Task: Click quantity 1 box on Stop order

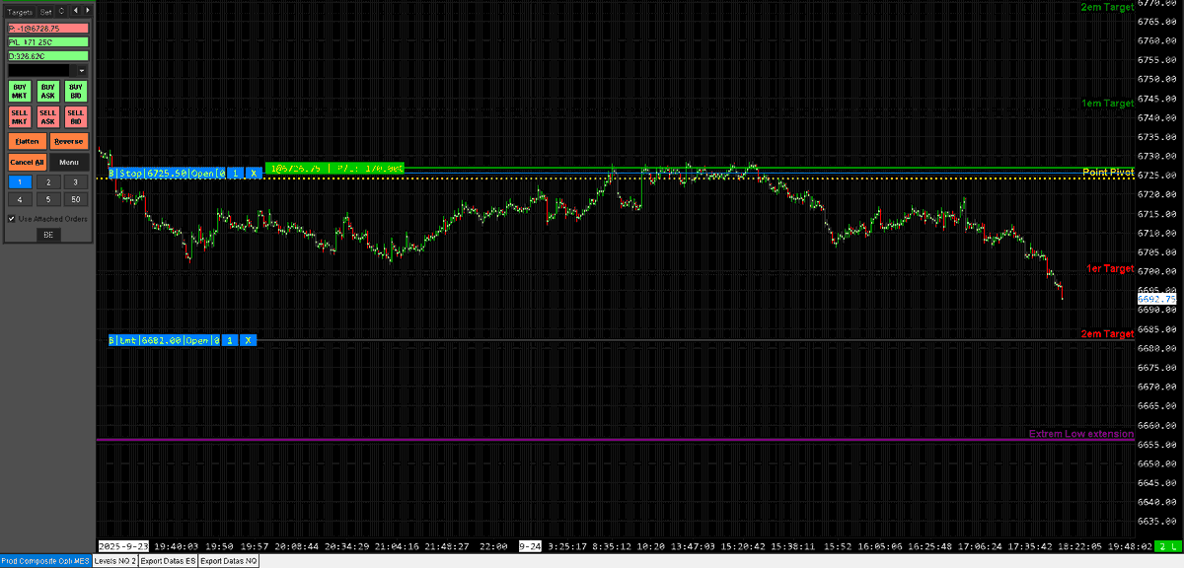Action: 236,173
